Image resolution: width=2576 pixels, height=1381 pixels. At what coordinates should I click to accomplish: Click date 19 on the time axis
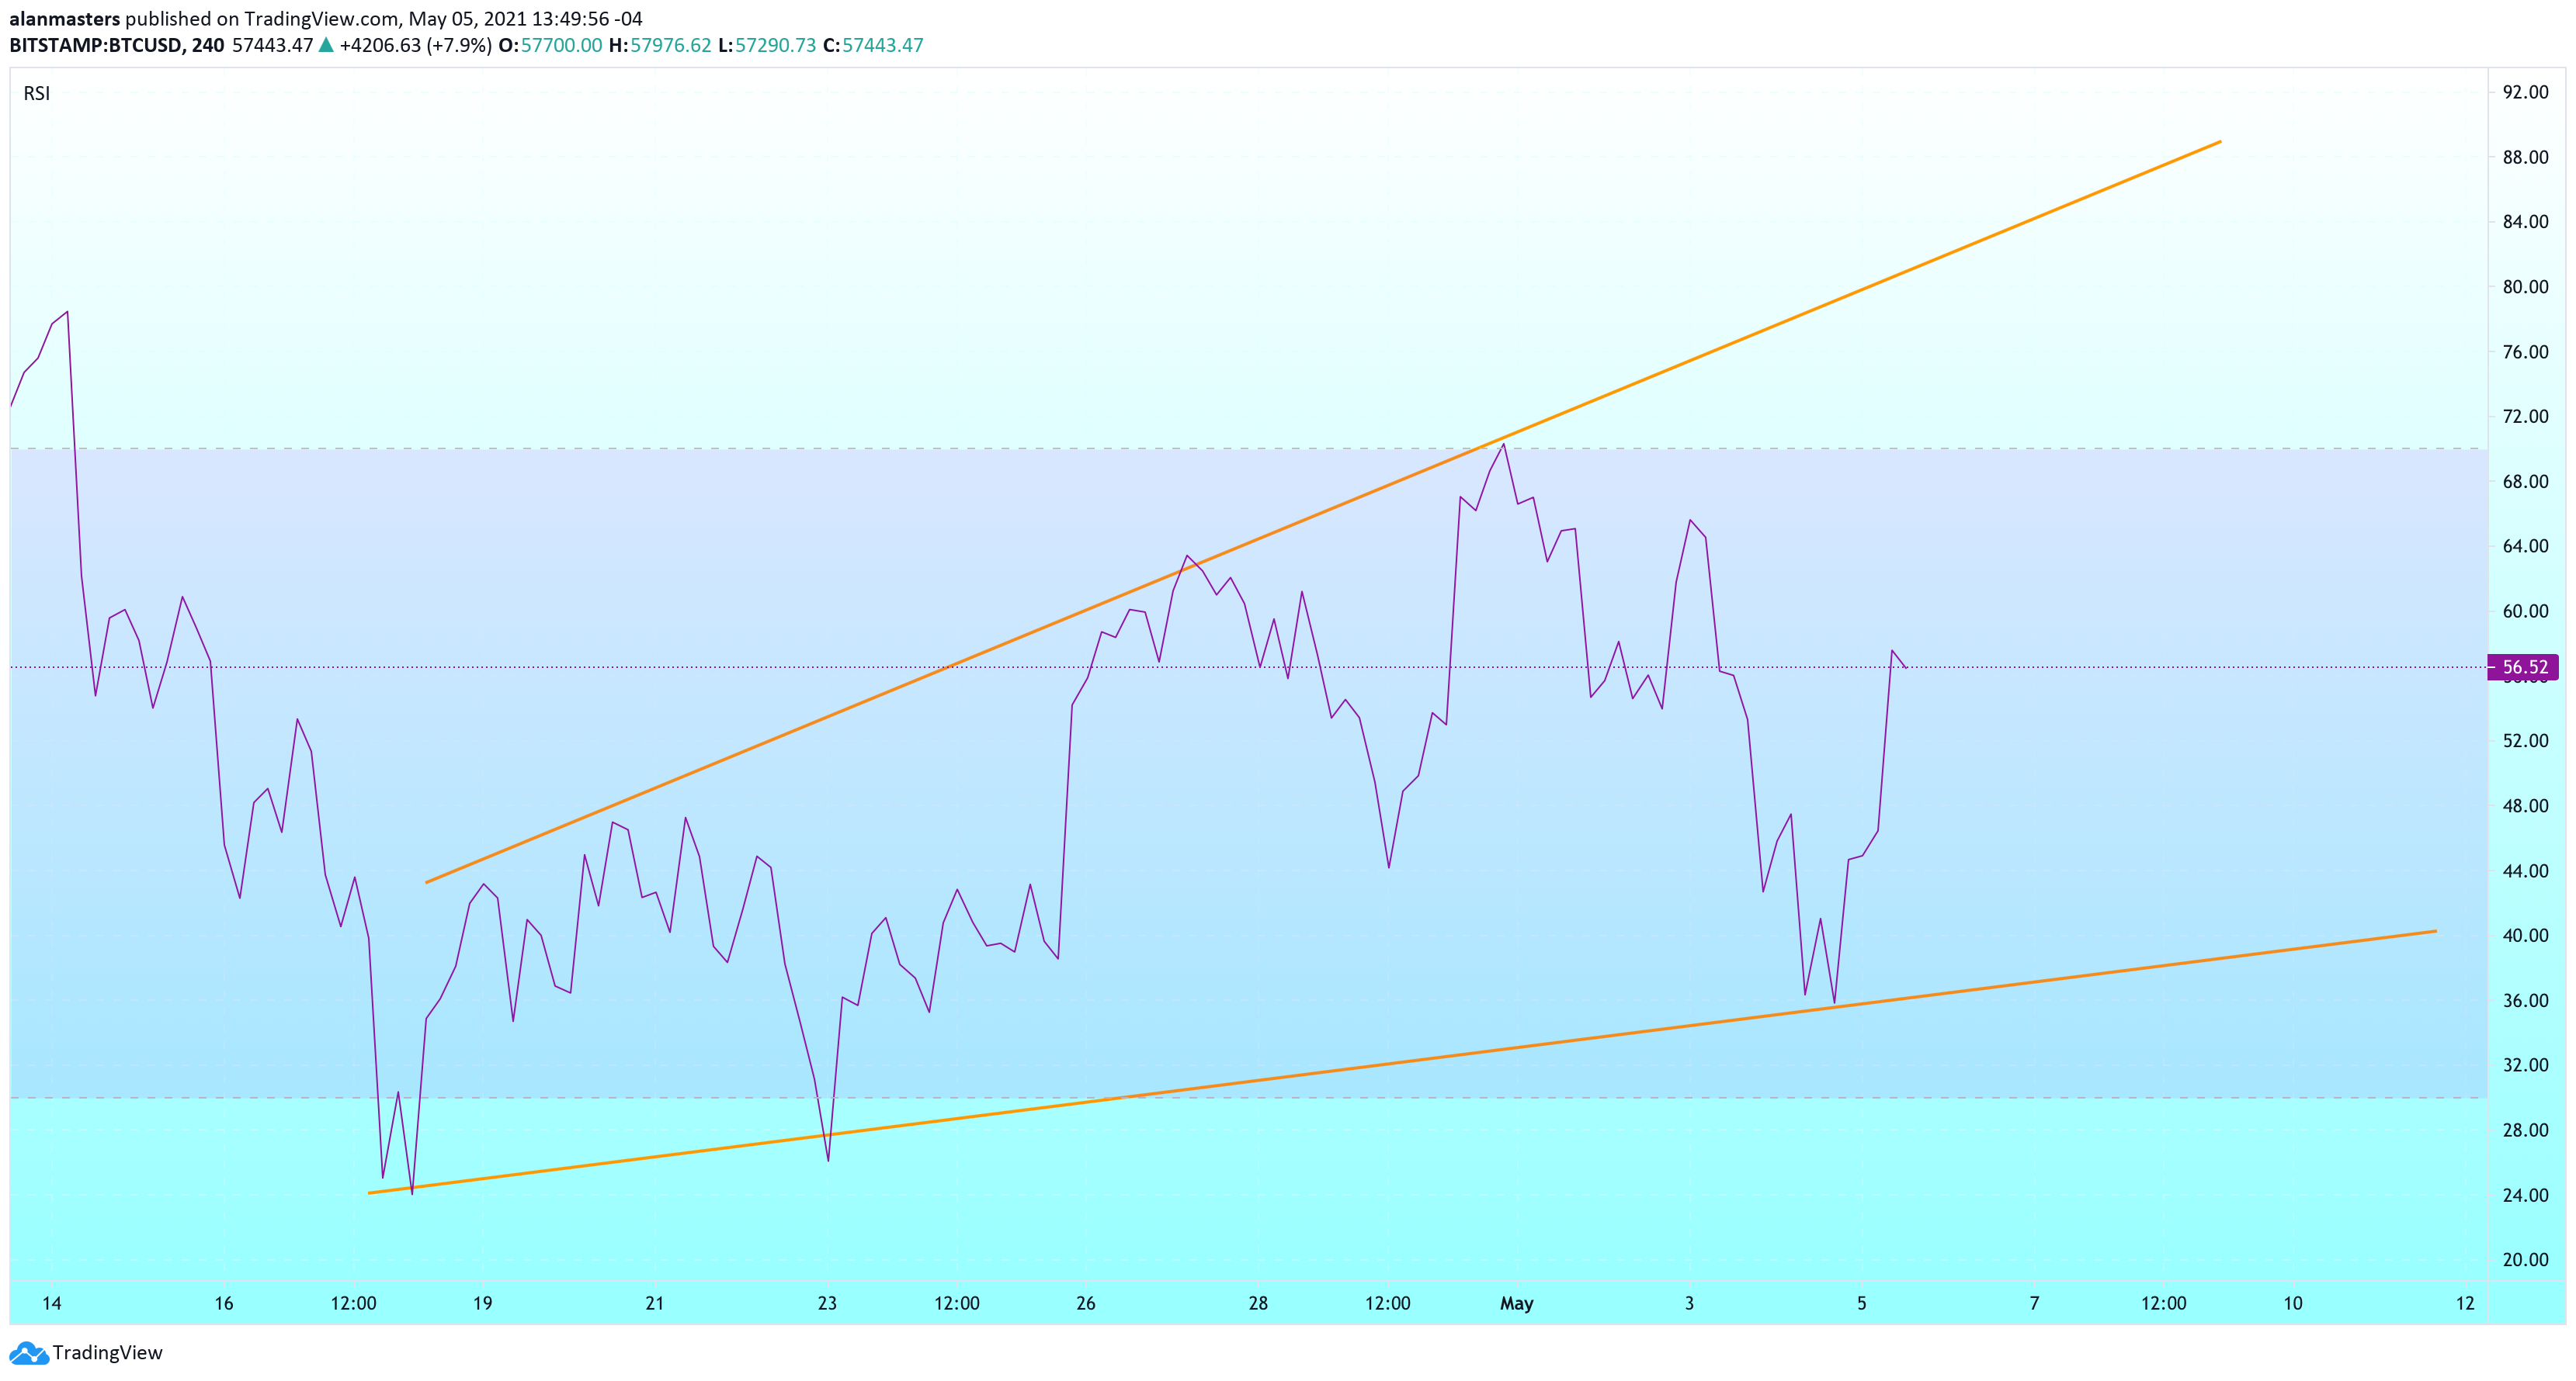click(483, 1304)
